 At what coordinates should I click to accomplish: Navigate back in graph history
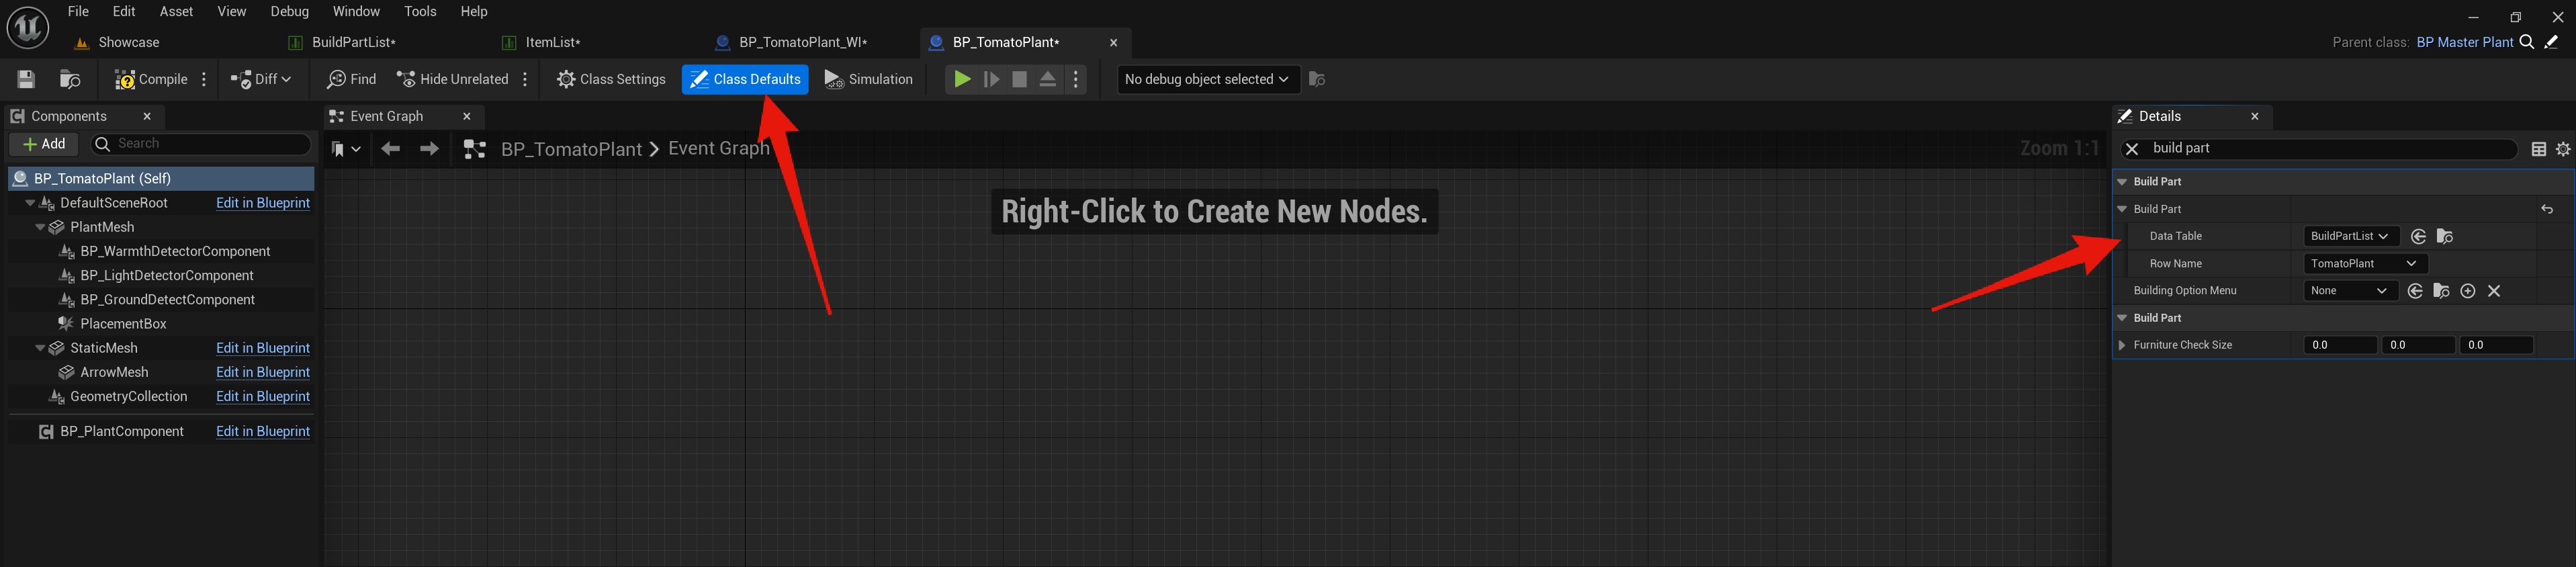[390, 149]
